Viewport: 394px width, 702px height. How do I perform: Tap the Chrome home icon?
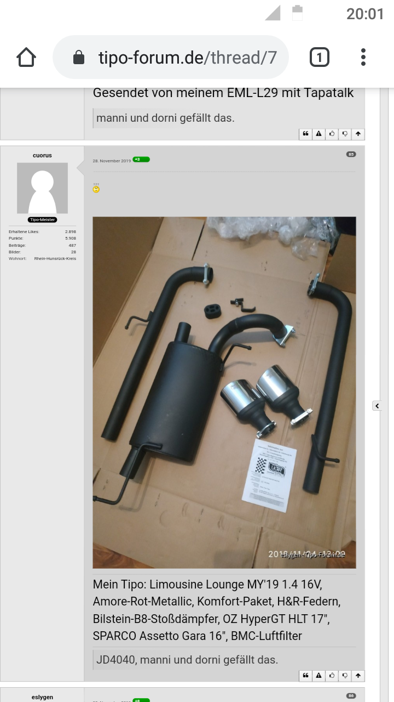(x=26, y=57)
